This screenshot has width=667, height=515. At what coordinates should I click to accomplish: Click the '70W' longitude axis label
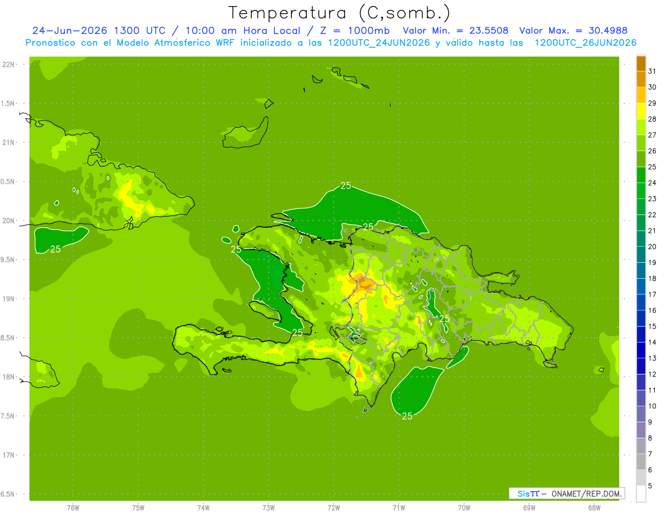click(464, 508)
